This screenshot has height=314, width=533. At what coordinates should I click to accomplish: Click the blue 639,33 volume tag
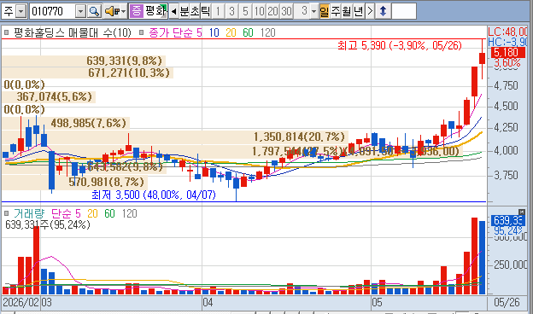[508, 220]
